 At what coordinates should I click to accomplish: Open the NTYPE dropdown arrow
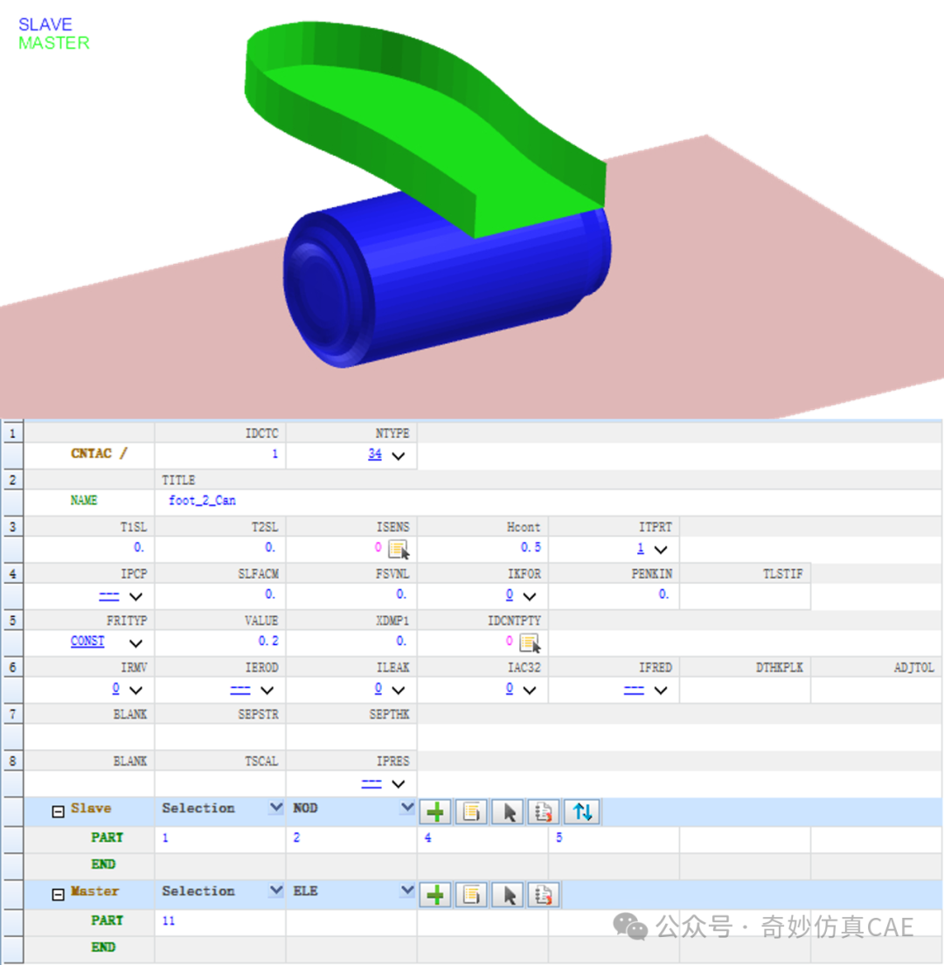tap(399, 456)
